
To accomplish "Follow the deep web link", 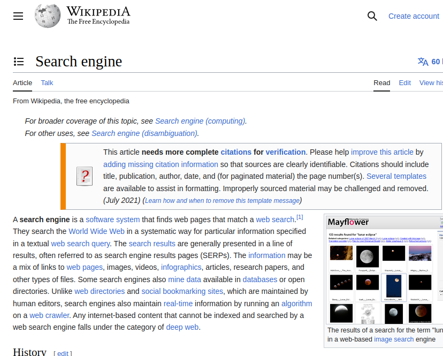I will pyautogui.click(x=182, y=327).
